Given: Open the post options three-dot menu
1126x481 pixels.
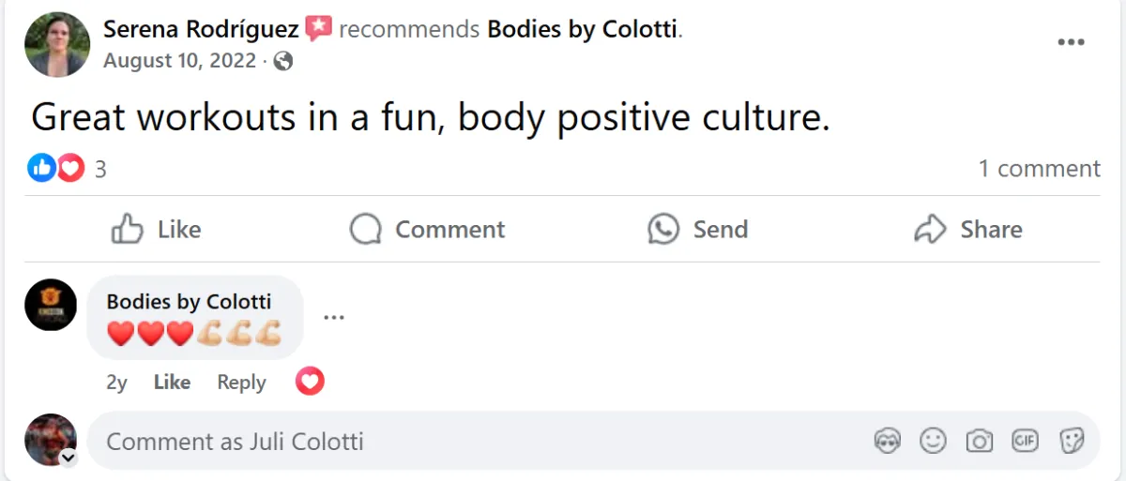Looking at the screenshot, I should [1071, 42].
